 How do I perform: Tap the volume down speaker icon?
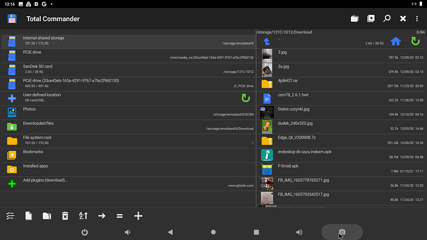pos(127,232)
